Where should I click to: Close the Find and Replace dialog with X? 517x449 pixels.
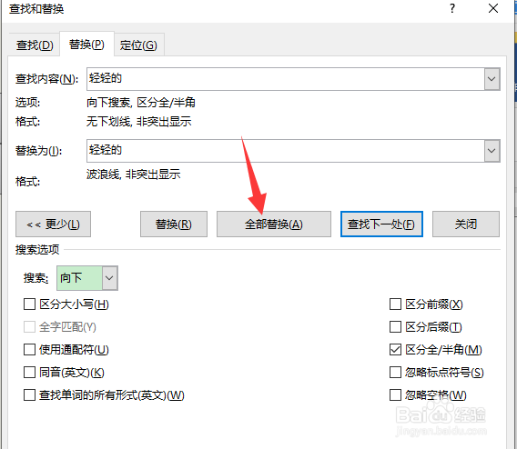click(x=493, y=8)
